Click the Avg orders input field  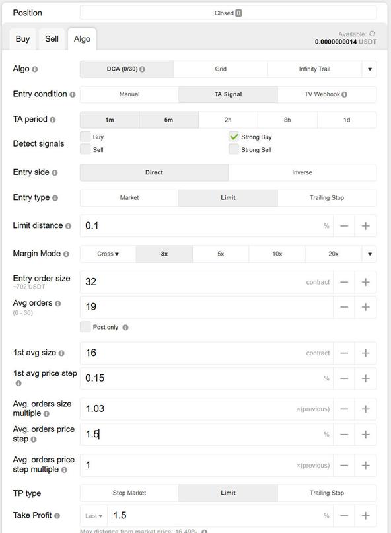(206, 307)
